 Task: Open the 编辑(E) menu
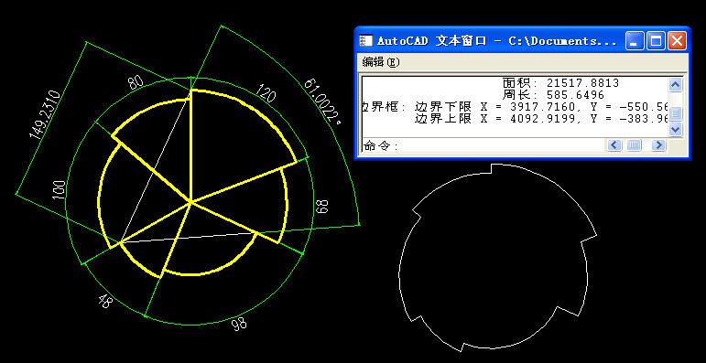(381, 62)
